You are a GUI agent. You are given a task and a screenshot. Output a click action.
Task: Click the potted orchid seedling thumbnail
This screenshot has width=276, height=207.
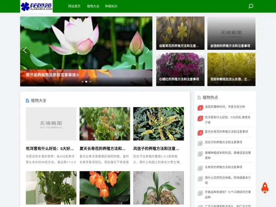click(158, 188)
